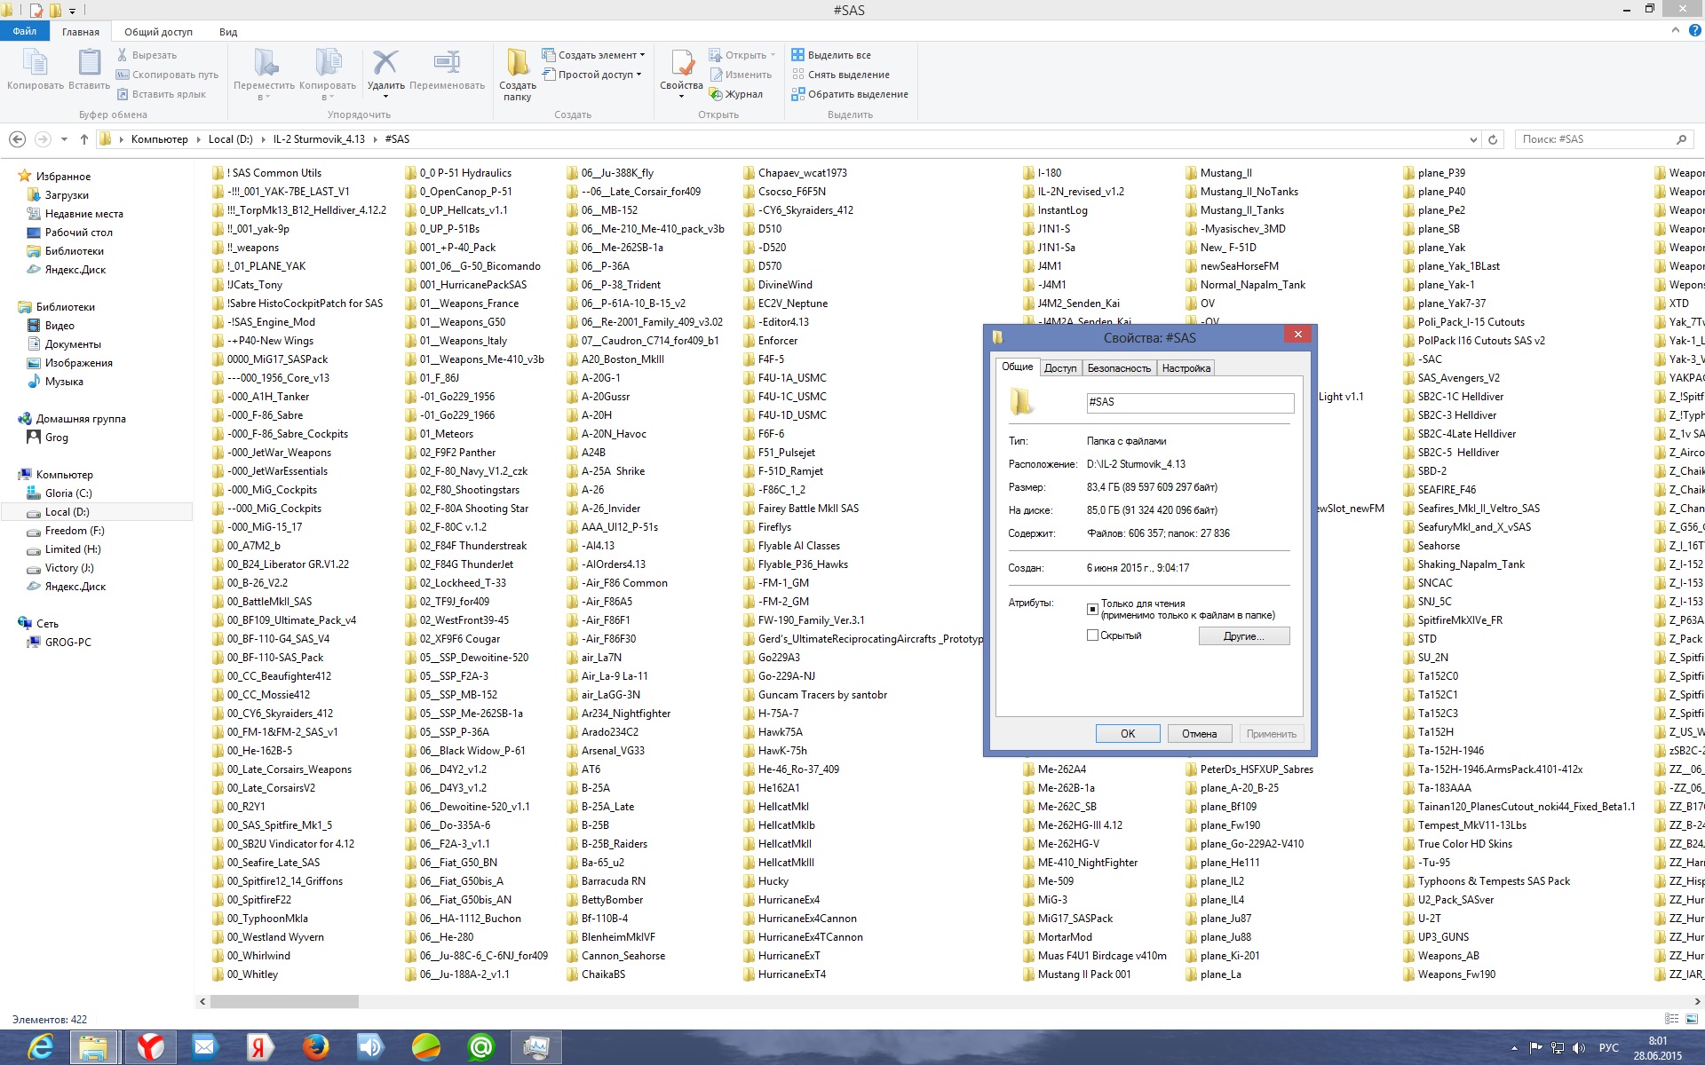This screenshot has width=1705, height=1065.
Task: Open the Вид (View) ribbon tab
Action: (x=228, y=32)
